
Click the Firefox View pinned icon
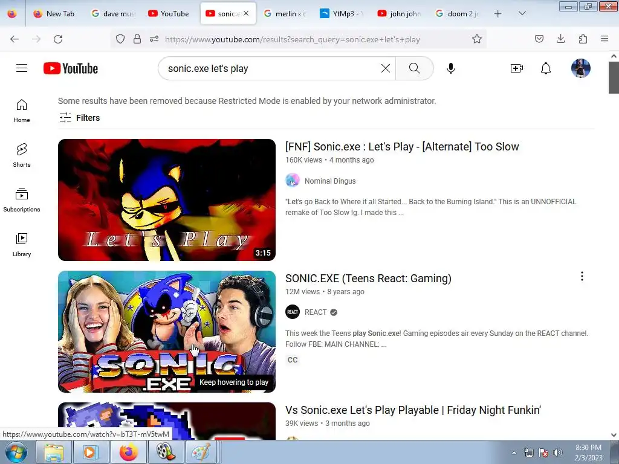coord(12,14)
